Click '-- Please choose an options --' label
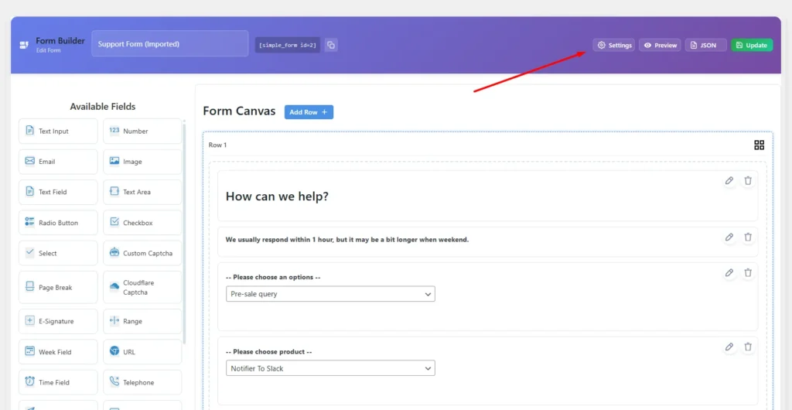 (273, 277)
